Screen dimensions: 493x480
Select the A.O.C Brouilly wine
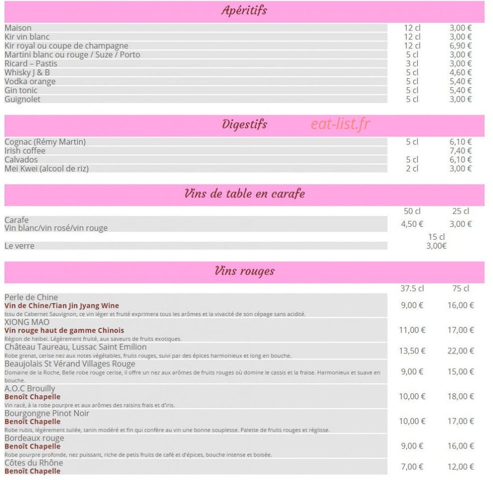pyautogui.click(x=30, y=388)
